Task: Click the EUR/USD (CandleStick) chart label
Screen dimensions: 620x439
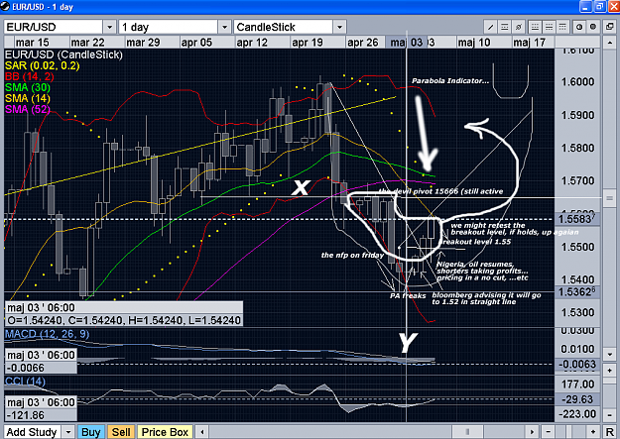Action: (63, 55)
